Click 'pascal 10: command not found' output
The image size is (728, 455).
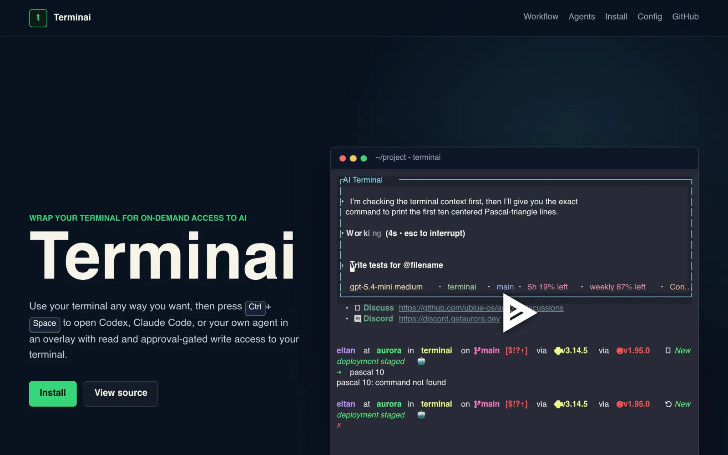click(391, 383)
